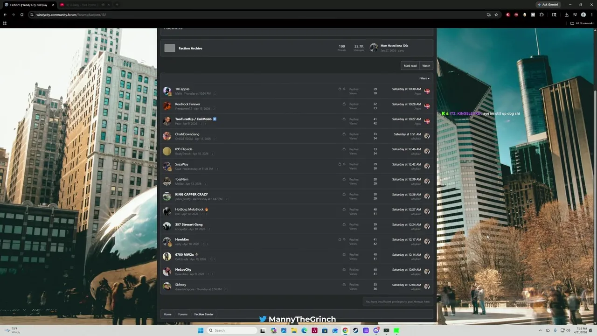Open Steam from the taskbar
597x336 pixels.
point(355,330)
